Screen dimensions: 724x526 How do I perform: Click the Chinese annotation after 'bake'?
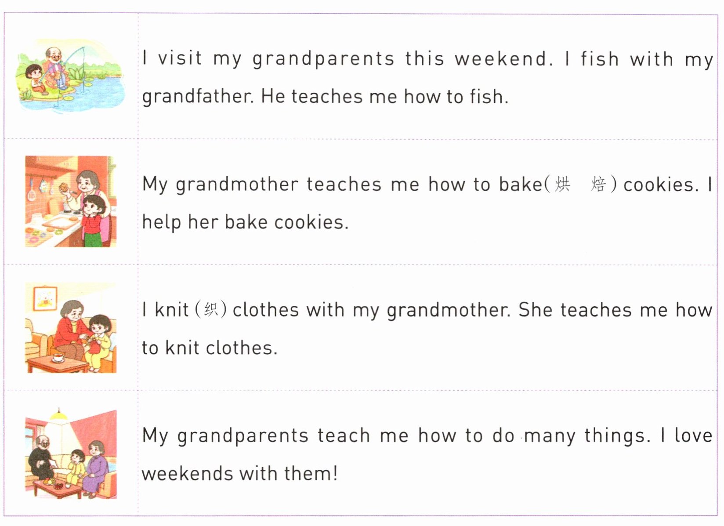[x=580, y=185]
